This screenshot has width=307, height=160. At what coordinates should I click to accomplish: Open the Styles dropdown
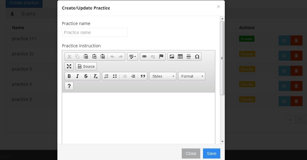click(163, 76)
